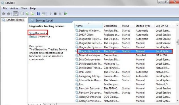Click gear icon of Distributed Link Tr... row
Image resolution: width=179 pixels, height=105 pixels.
tap(77, 63)
